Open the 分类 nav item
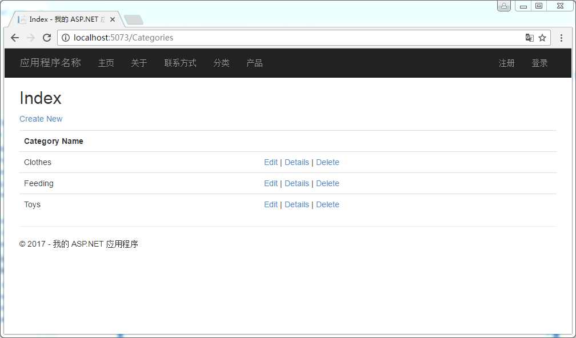Viewport: 576px width, 338px height. click(x=222, y=63)
